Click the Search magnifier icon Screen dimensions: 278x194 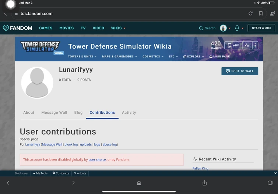click(201, 28)
